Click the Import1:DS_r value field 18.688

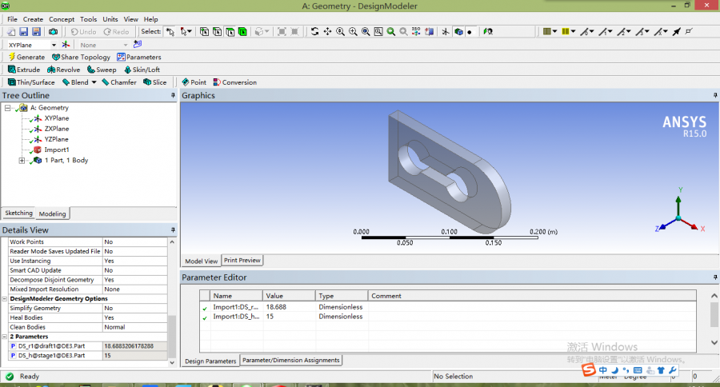pyautogui.click(x=276, y=307)
